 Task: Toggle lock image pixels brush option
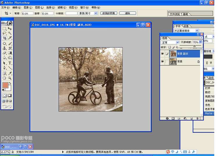click(173, 47)
